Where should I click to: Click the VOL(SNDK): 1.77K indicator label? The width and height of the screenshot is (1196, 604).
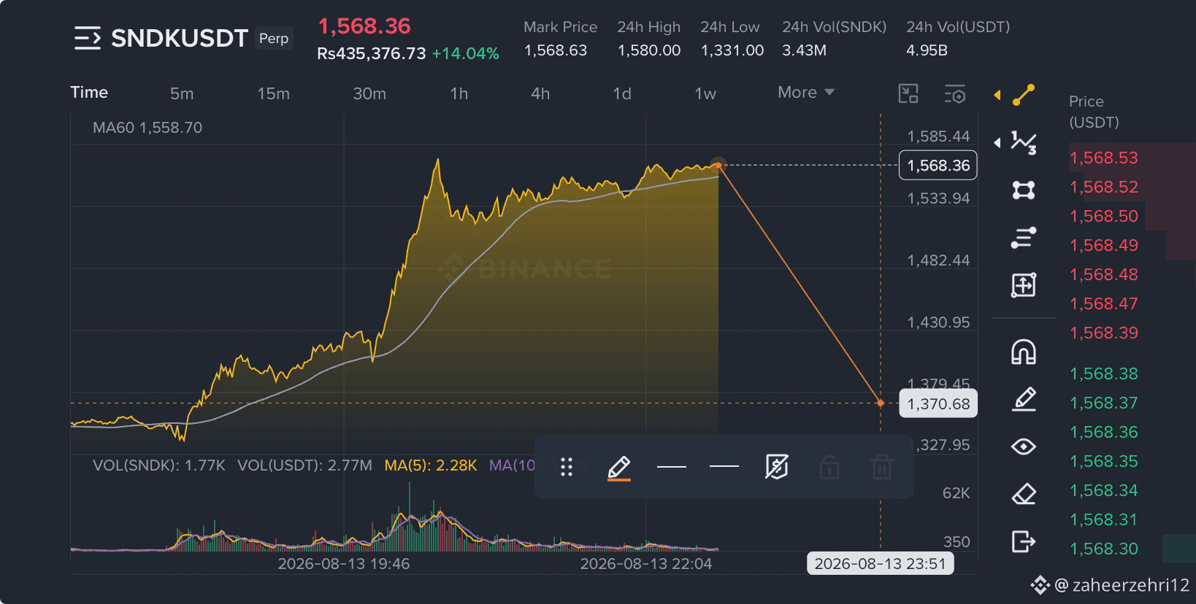(x=158, y=465)
